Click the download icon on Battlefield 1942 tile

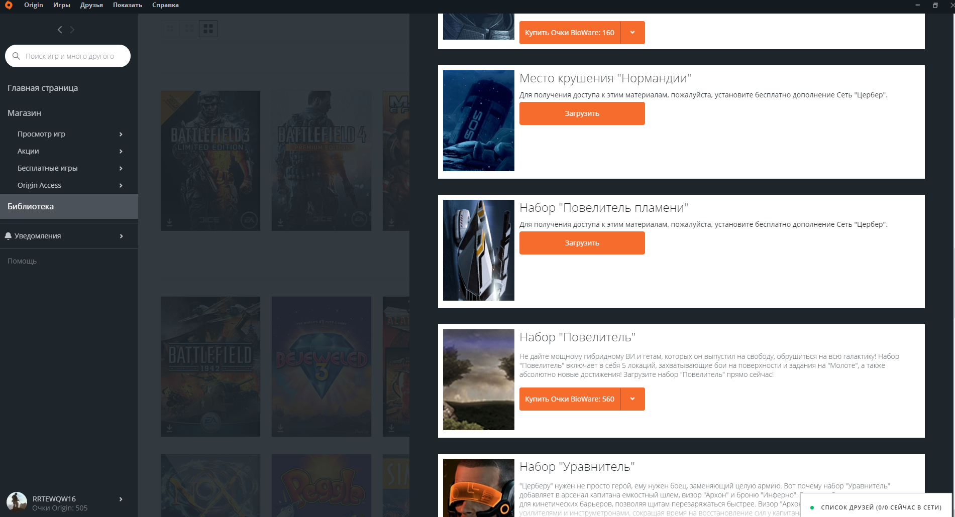pos(169,428)
